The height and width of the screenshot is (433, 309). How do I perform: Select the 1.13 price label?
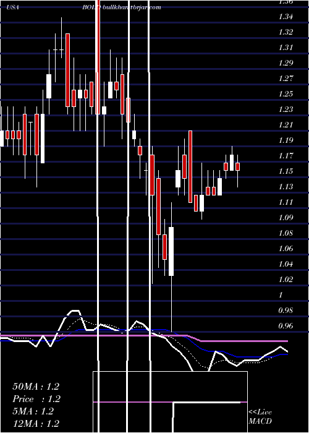coord(286,187)
